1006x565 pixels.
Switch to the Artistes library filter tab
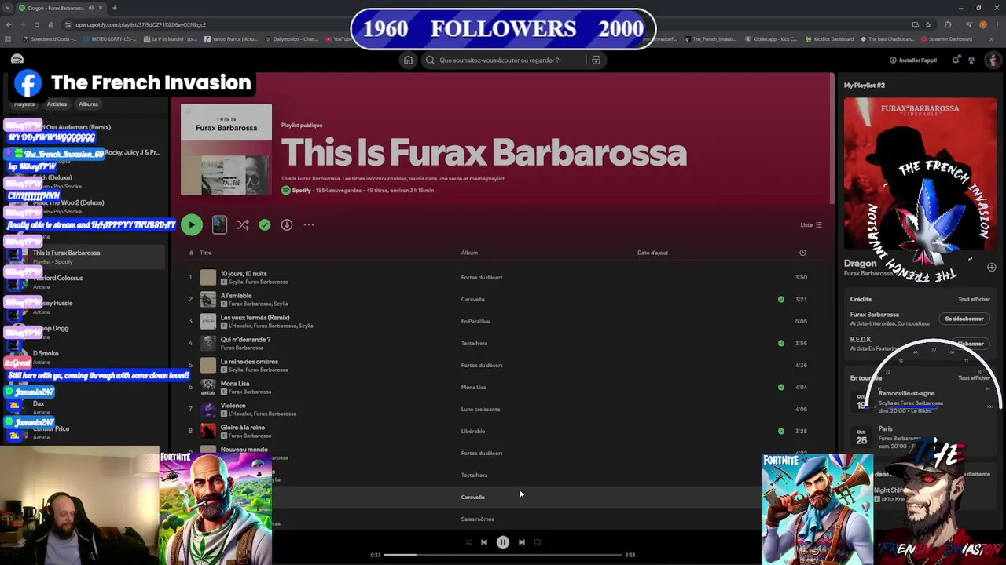57,104
